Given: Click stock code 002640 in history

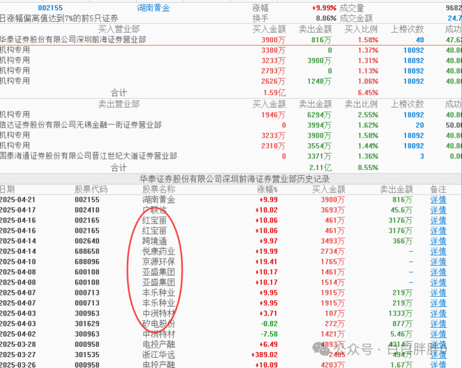Looking at the screenshot, I should click(x=87, y=241).
